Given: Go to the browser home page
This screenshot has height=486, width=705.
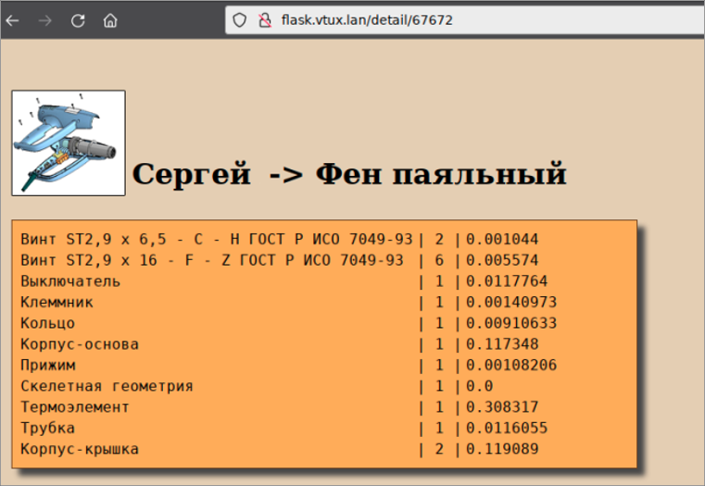Looking at the screenshot, I should tap(110, 19).
